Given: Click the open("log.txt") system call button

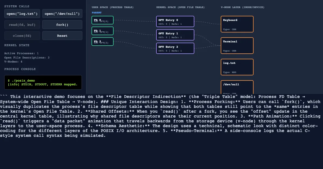Looking at the screenshot, I should [x=22, y=14].
